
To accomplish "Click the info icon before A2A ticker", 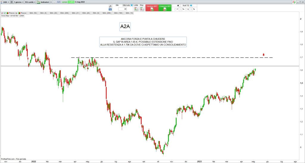I will (x=55, y=2).
